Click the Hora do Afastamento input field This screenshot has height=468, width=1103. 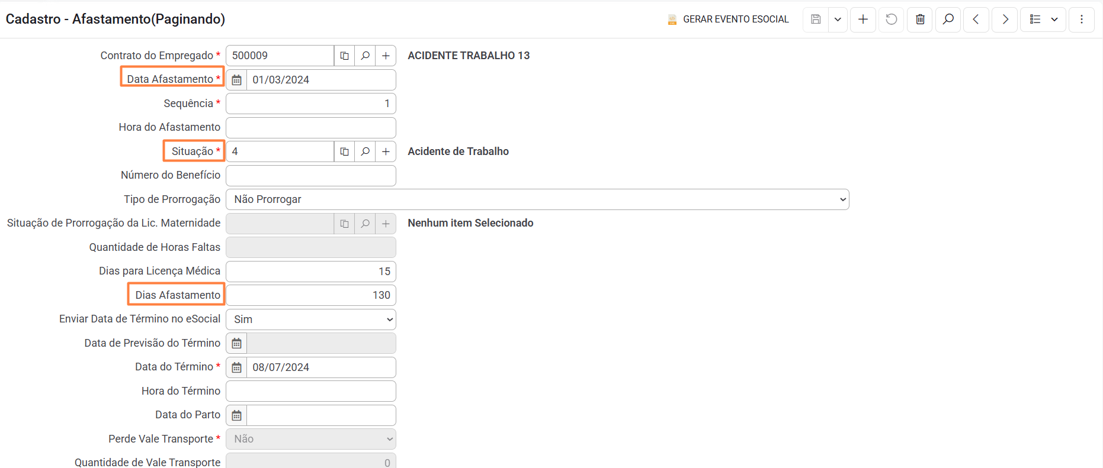click(x=310, y=128)
